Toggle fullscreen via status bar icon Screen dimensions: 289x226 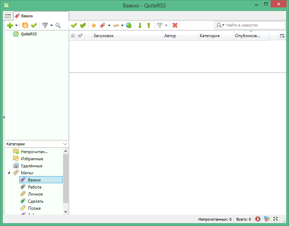click(x=276, y=219)
